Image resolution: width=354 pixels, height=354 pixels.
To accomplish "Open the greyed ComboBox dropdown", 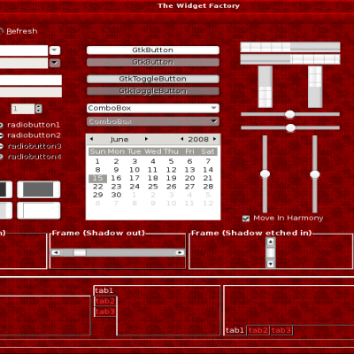I will click(153, 121).
